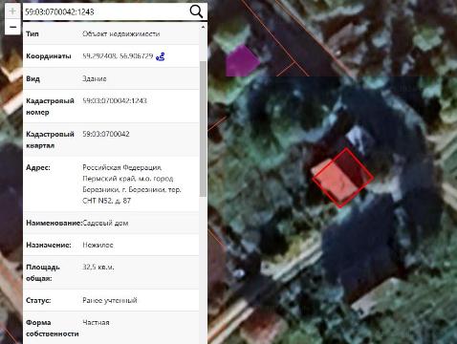Image resolution: width=457 pixels, height=344 pixels.
Task: Open the route icon beside the coordinates
Action: [160, 56]
